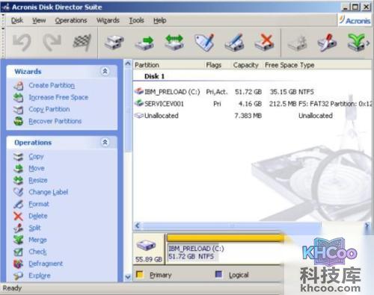The height and width of the screenshot is (295, 374).
Task: Select the SERVICEV001 partition row
Action: tap(252, 104)
